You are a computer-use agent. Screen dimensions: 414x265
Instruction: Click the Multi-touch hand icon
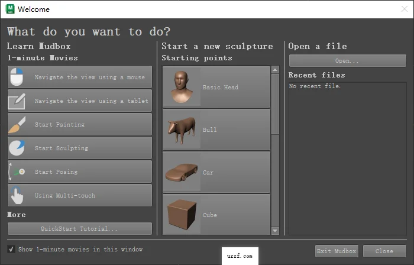pos(17,195)
